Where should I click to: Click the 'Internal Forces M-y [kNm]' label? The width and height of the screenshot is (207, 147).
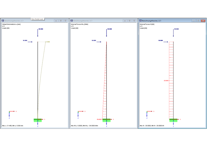[x=80, y=24]
